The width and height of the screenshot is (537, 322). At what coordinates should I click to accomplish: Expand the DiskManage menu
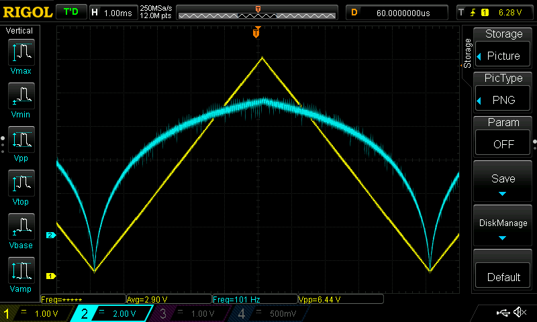[503, 226]
